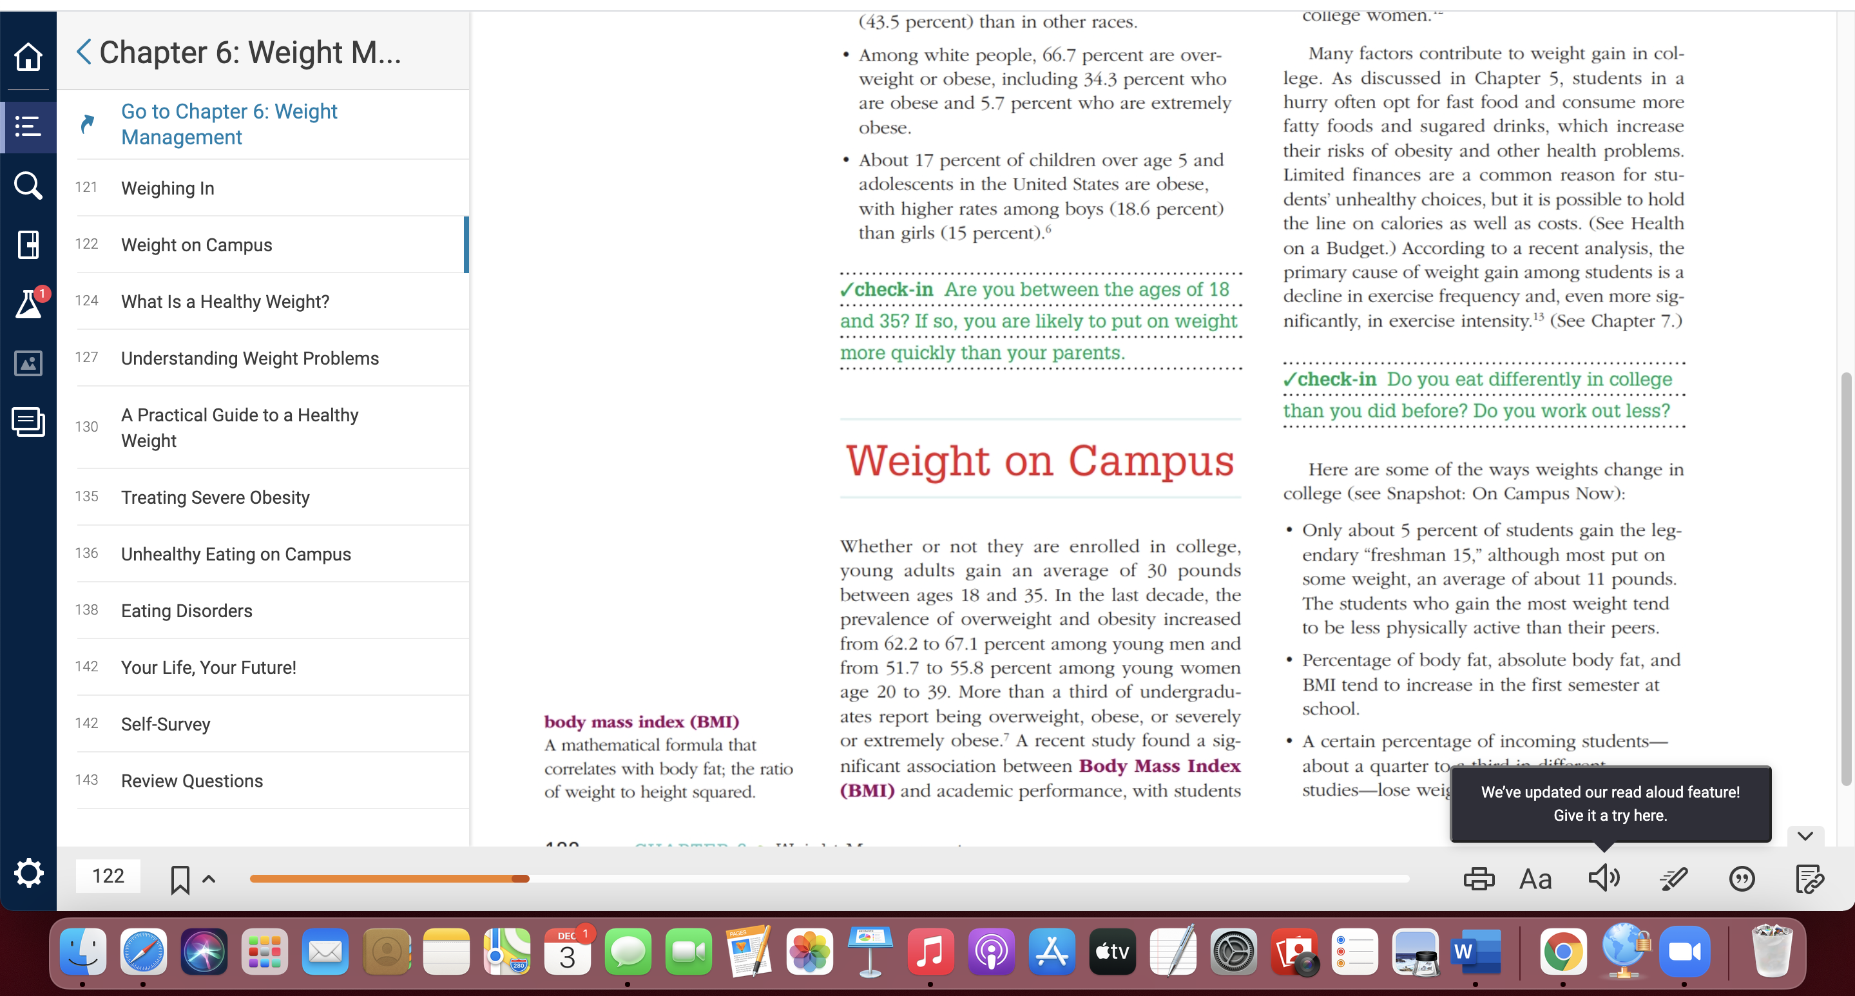Toggle the table of contents panel
This screenshot has width=1855, height=996.
(28, 127)
